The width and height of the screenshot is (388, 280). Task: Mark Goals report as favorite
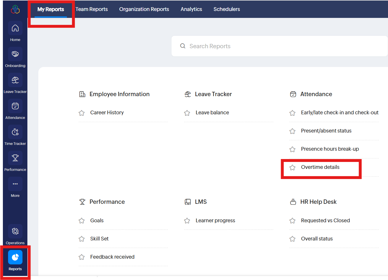82,221
